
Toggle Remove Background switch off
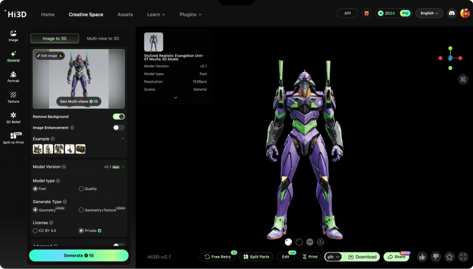(x=119, y=116)
